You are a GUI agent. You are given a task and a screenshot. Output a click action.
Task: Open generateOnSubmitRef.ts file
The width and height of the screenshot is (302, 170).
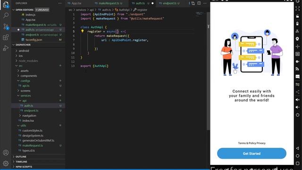pos(38,141)
